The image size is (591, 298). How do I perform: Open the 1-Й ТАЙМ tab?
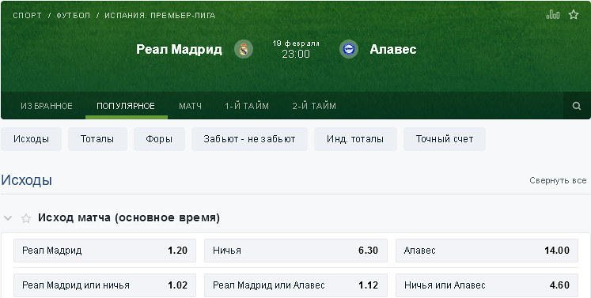point(247,106)
